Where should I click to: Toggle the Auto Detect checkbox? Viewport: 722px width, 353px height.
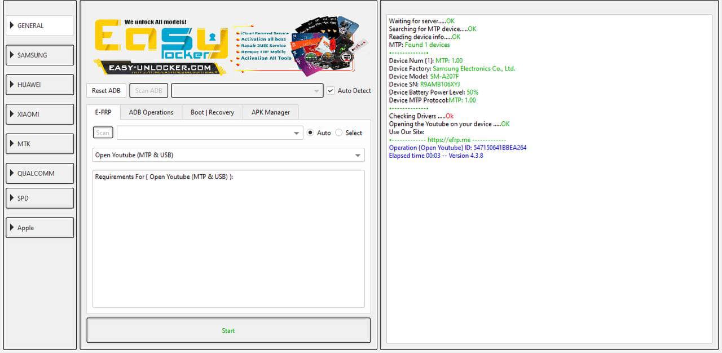[x=331, y=91]
